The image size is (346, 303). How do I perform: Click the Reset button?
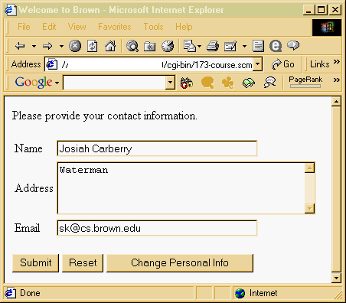point(83,263)
